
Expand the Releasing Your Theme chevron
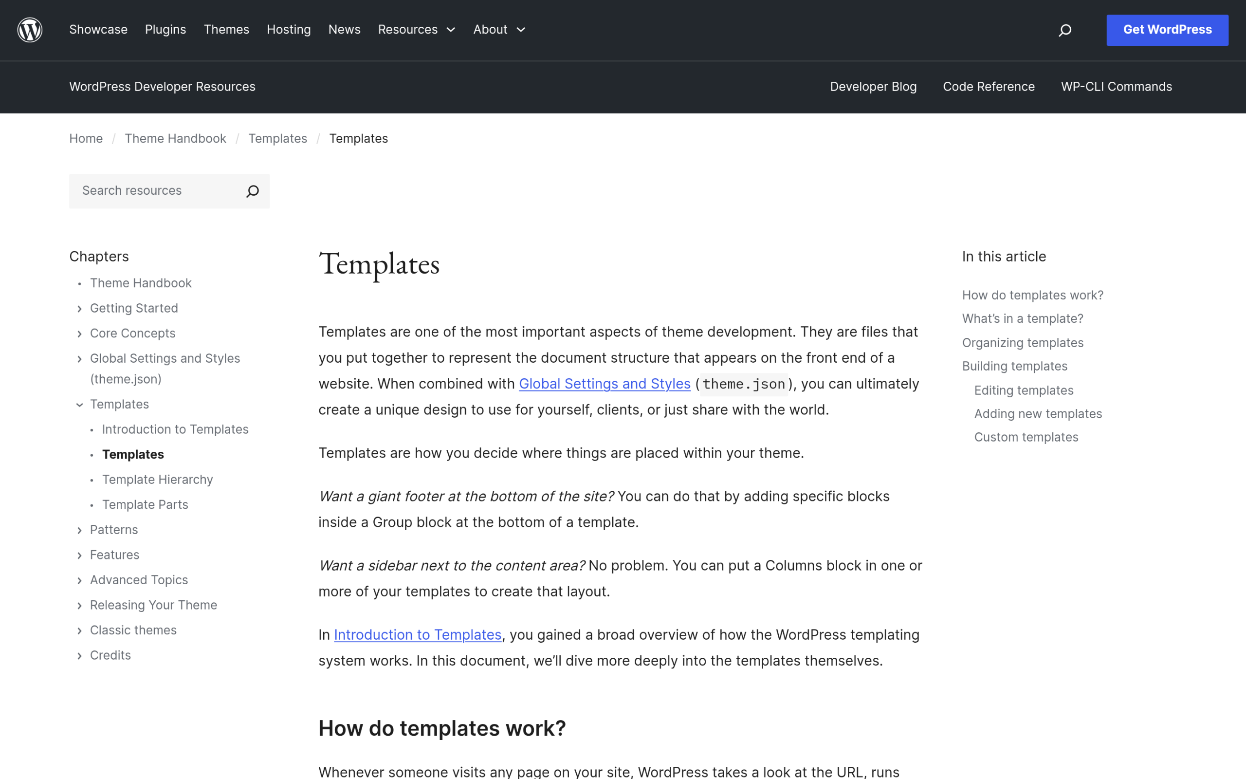pos(79,606)
